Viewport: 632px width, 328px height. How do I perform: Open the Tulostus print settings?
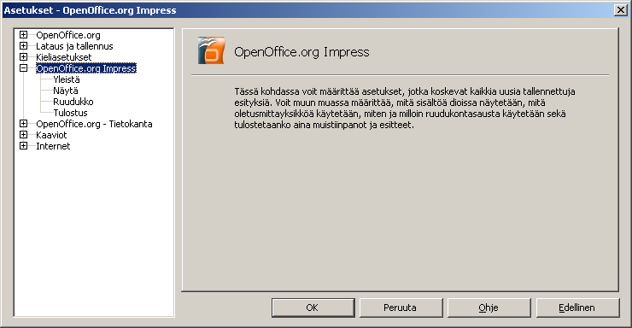pos(71,113)
